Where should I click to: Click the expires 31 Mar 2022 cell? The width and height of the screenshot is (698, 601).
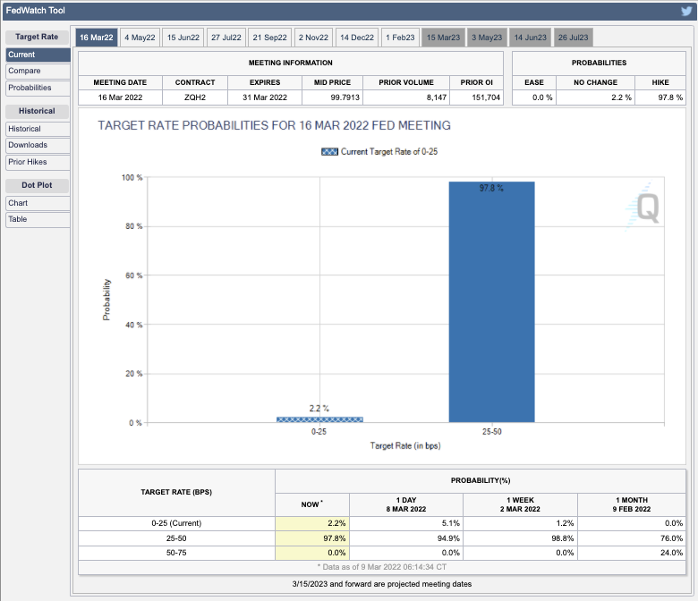pyautogui.click(x=265, y=97)
